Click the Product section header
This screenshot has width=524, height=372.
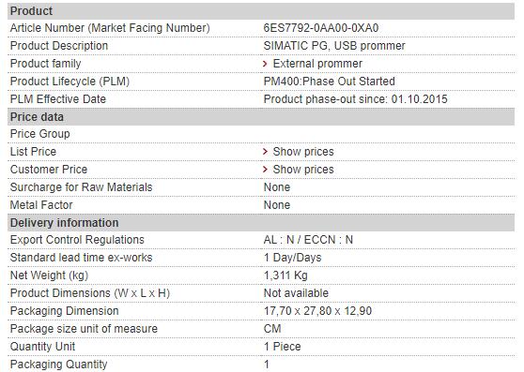pyautogui.click(x=261, y=11)
